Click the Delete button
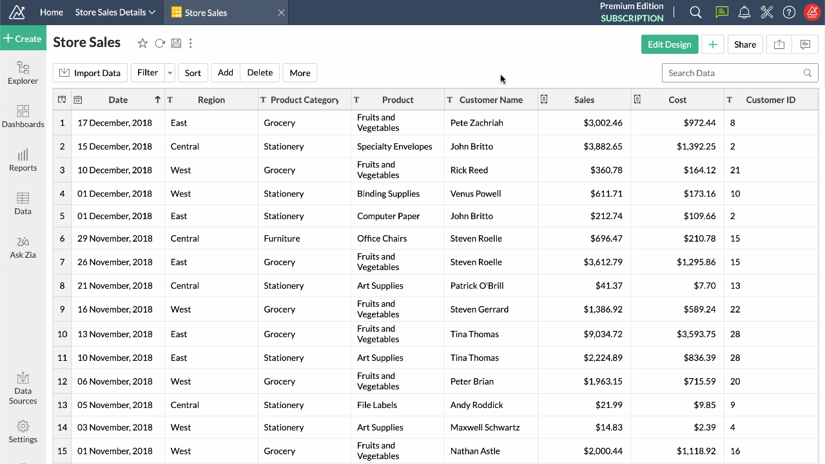The image size is (825, 464). pos(260,73)
